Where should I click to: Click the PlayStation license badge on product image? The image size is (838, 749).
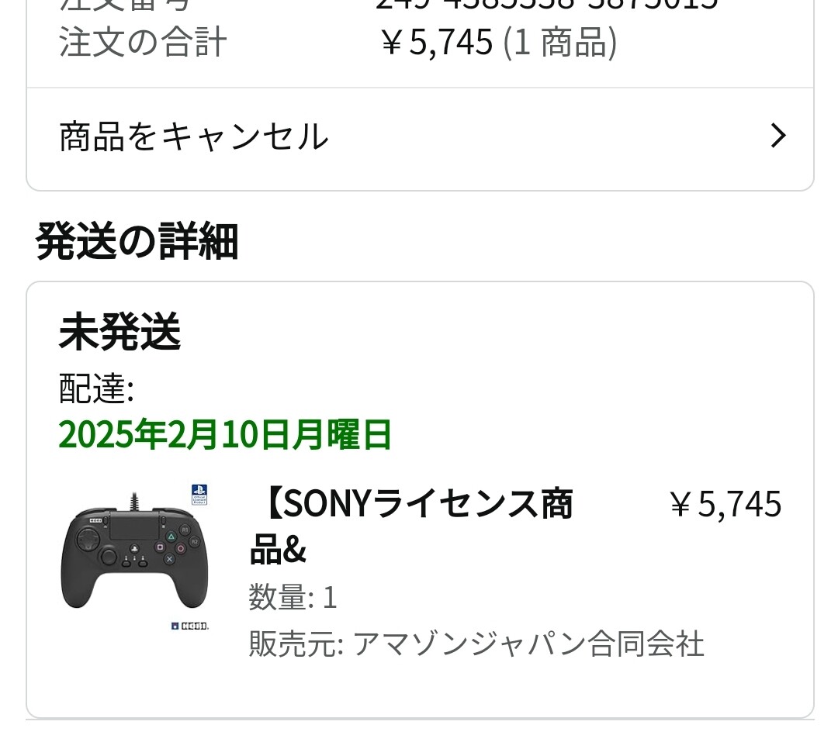pyautogui.click(x=199, y=495)
